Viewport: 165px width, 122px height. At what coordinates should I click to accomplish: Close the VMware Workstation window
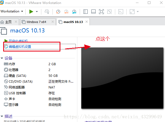point(161,3)
